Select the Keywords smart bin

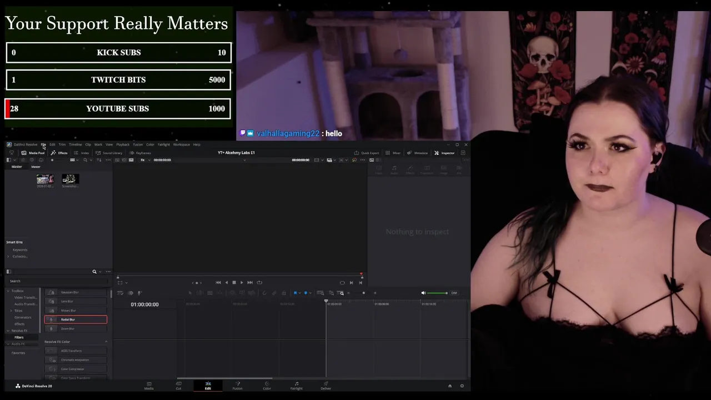pyautogui.click(x=20, y=250)
